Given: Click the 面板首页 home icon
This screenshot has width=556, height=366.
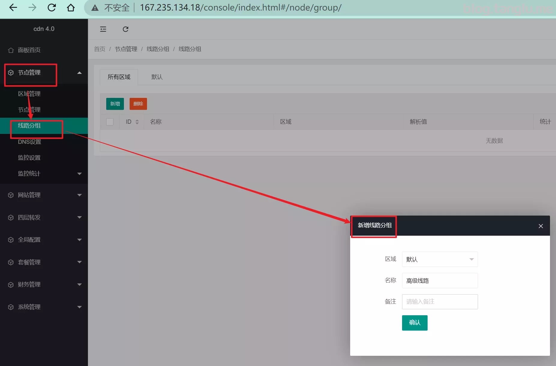Looking at the screenshot, I should (x=11, y=50).
